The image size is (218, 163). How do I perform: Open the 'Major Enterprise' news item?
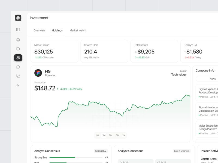[207, 129]
